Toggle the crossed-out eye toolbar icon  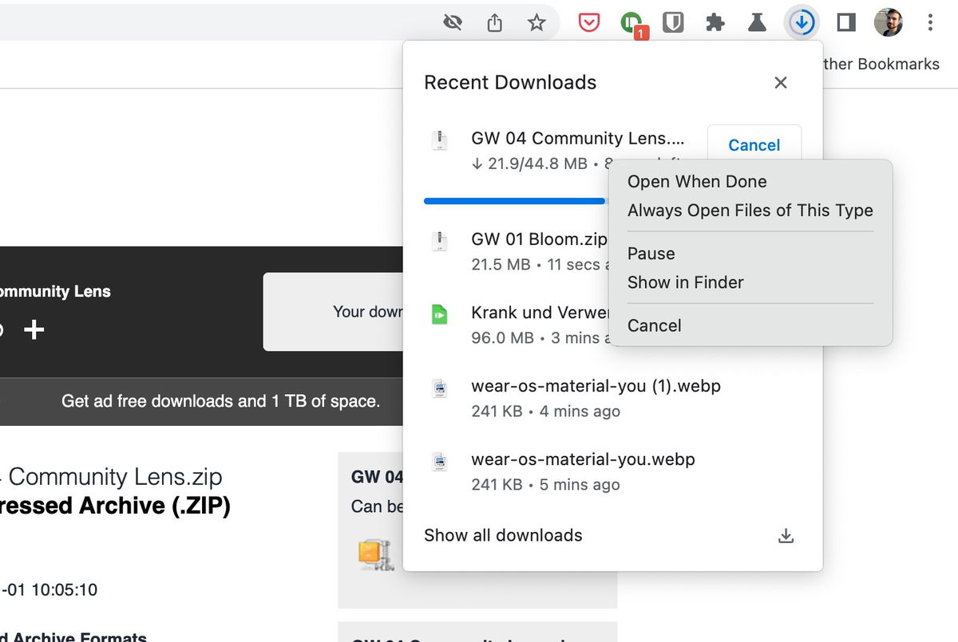pos(452,22)
